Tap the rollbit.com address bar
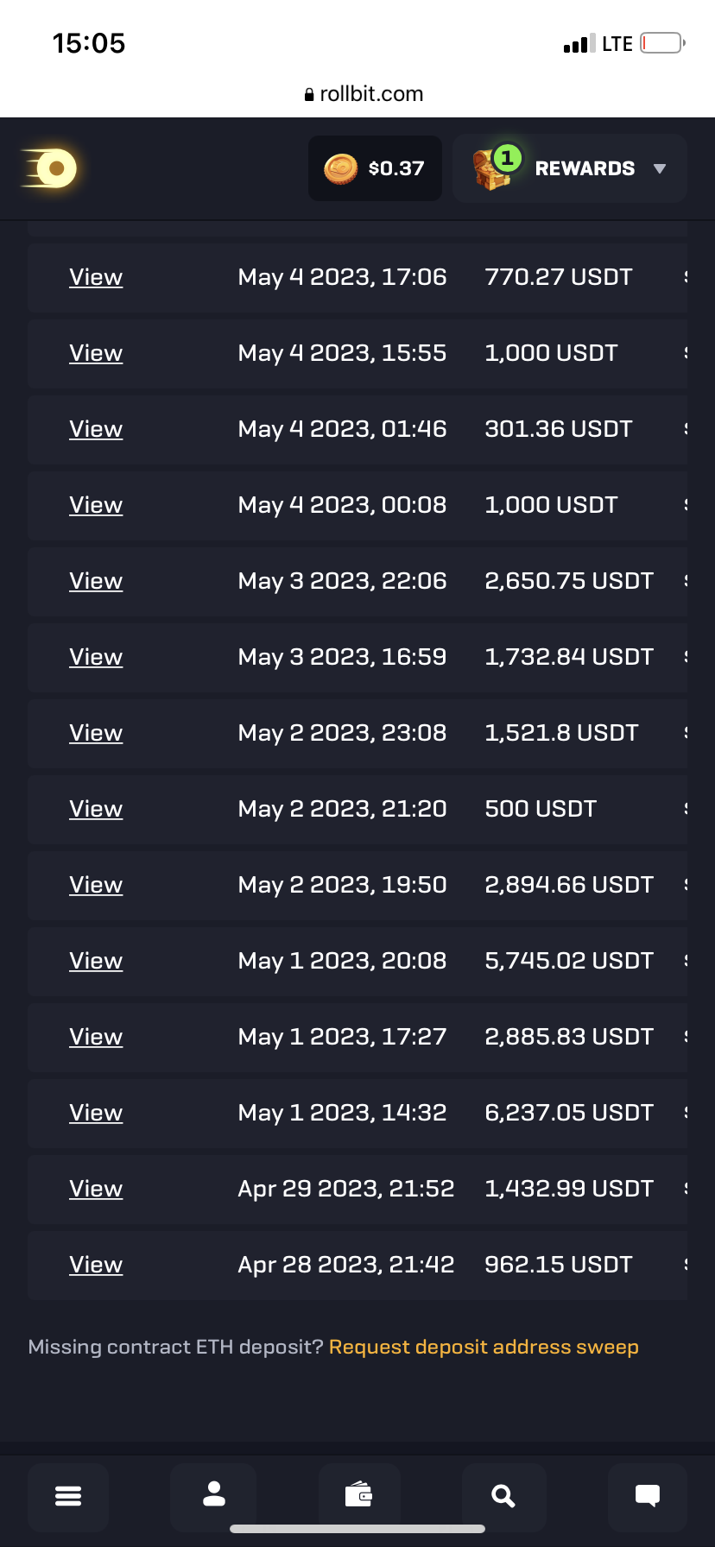 coord(364,94)
